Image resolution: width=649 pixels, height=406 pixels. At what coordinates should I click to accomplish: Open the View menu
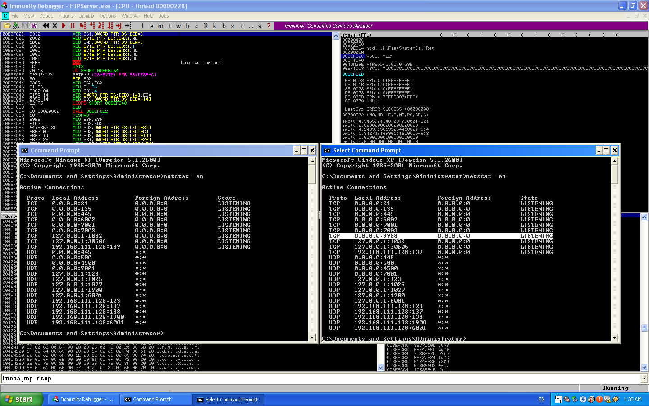pos(29,16)
